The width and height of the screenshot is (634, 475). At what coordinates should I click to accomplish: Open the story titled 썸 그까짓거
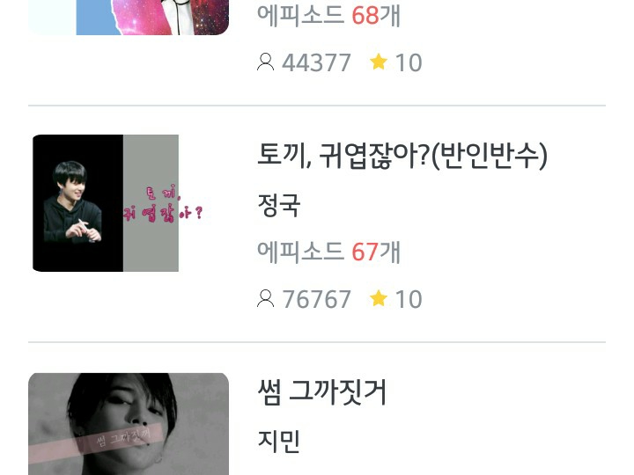tap(321, 391)
